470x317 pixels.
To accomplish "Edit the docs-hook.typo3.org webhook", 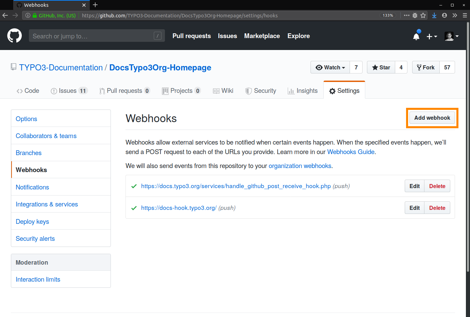I will coord(415,208).
